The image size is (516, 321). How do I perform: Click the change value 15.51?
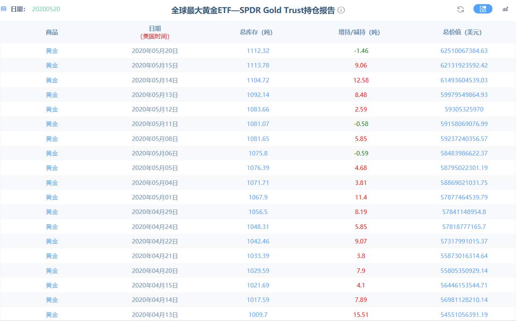361,315
